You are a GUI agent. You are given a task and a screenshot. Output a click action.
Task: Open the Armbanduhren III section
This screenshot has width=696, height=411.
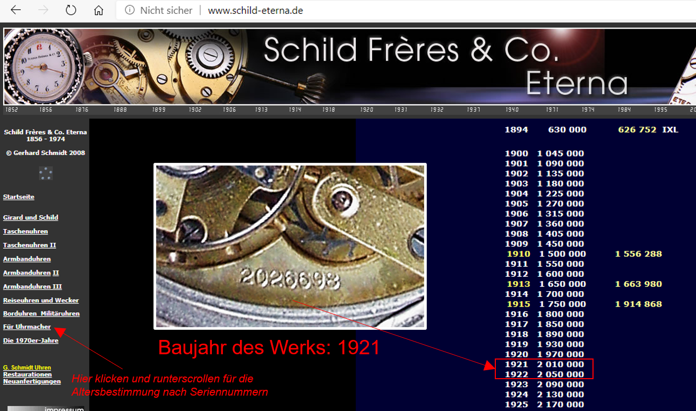[32, 286]
